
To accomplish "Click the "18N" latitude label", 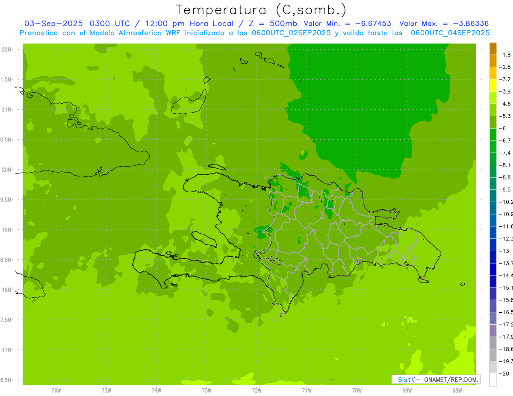I will pyautogui.click(x=7, y=290).
